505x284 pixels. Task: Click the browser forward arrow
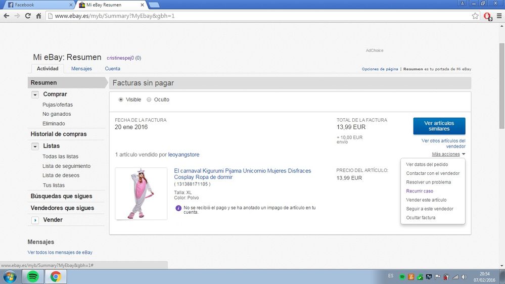(17, 16)
